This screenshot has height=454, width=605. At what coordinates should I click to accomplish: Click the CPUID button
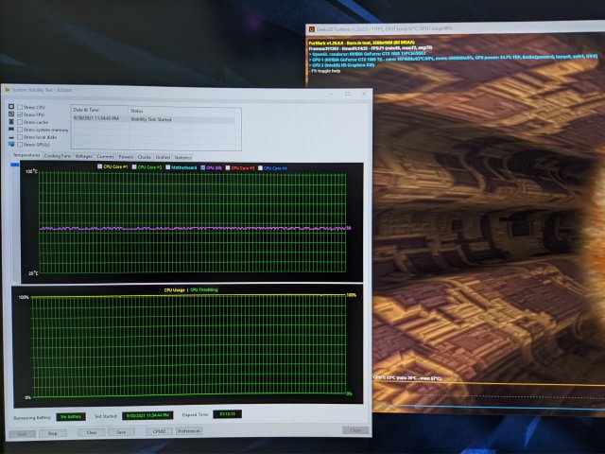[158, 431]
